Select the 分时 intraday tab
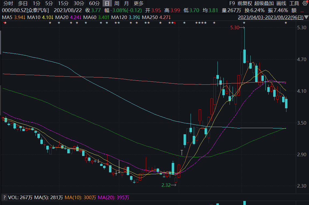 click(8, 3)
